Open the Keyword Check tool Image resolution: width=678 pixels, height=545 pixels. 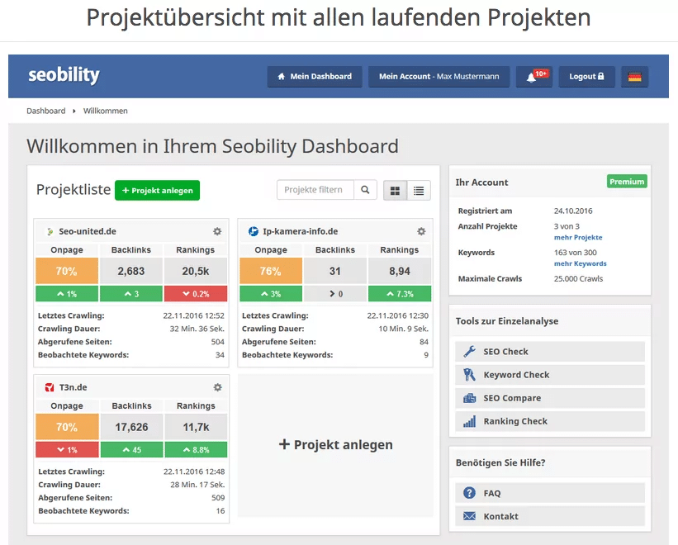click(x=550, y=375)
